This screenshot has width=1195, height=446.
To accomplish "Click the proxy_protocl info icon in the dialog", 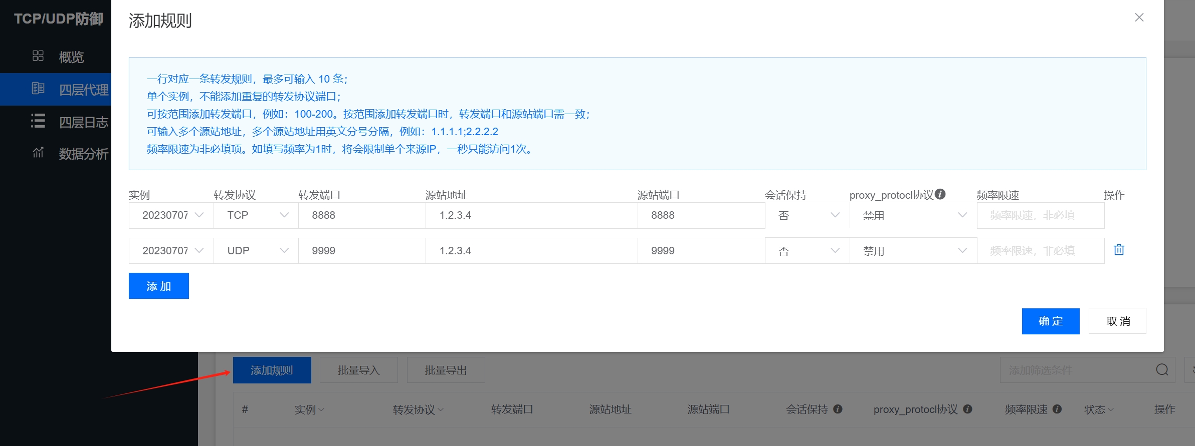I will pyautogui.click(x=940, y=194).
